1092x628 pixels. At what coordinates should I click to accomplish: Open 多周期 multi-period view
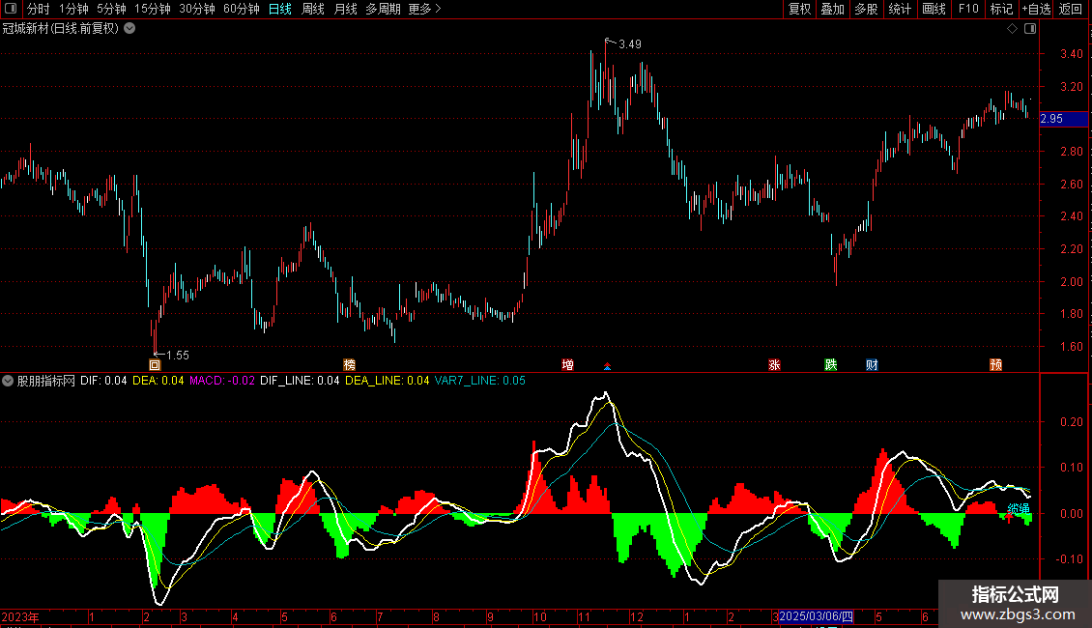tap(383, 9)
